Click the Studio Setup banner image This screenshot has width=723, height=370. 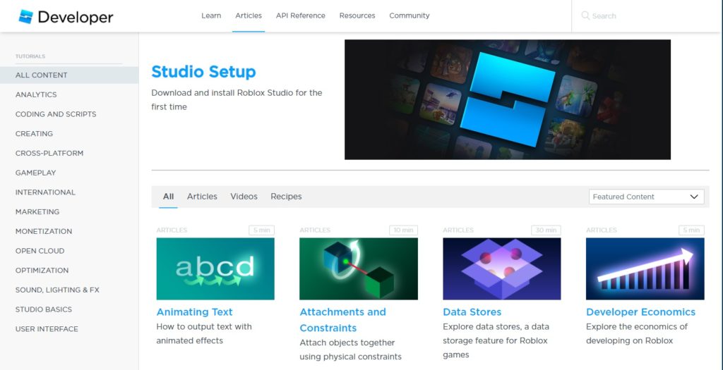point(507,99)
